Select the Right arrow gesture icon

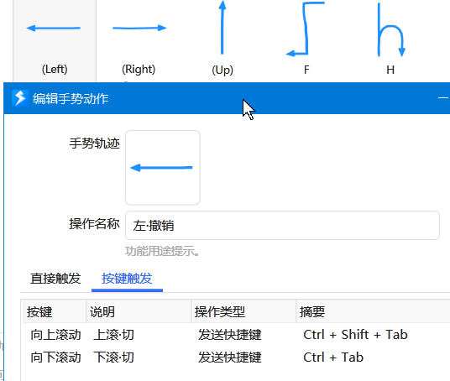click(x=139, y=28)
